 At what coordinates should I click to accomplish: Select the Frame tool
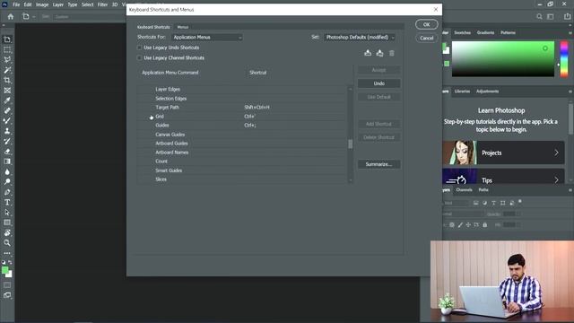click(7, 91)
